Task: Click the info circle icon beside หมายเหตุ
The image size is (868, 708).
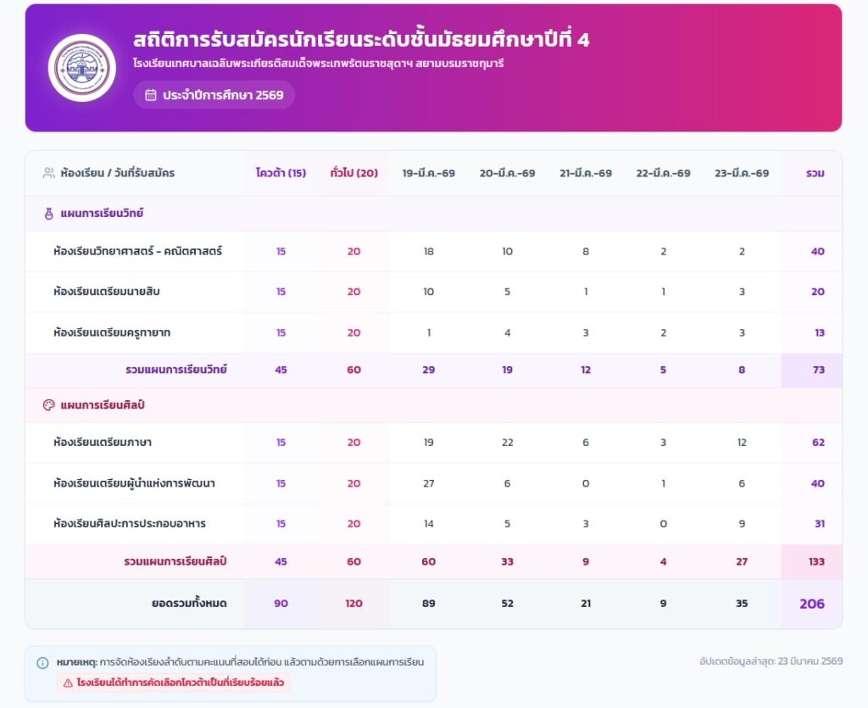Action: [x=42, y=662]
